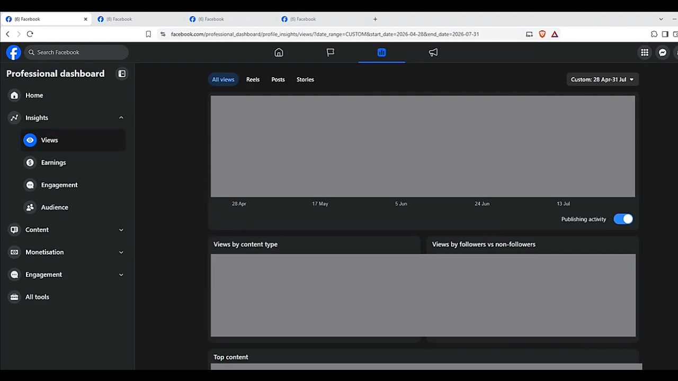Switch to the Stories tab
The image size is (678, 381).
pos(305,79)
